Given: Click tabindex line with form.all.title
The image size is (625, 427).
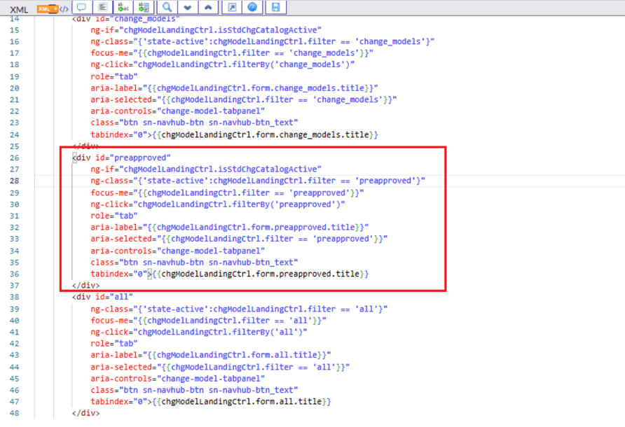Looking at the screenshot, I should click(211, 402).
